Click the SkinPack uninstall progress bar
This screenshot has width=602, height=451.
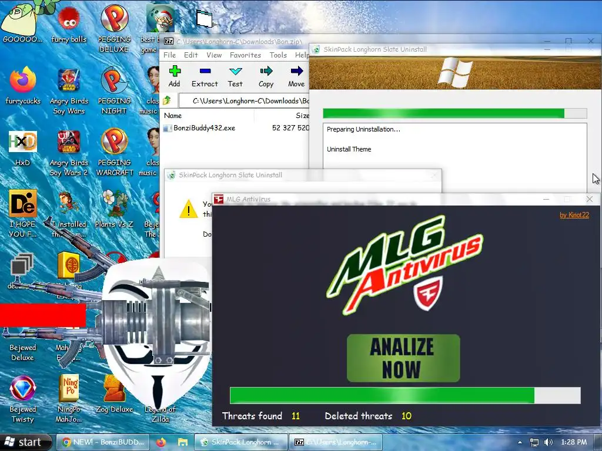[455, 113]
